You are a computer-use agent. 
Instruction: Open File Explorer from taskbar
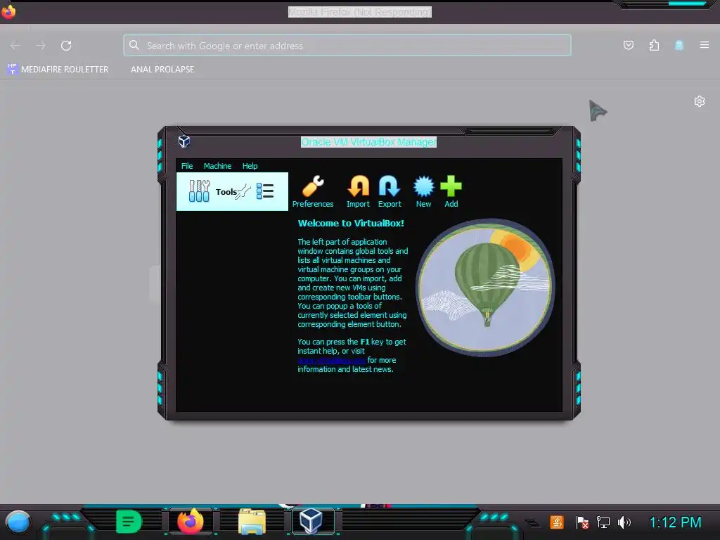252,522
